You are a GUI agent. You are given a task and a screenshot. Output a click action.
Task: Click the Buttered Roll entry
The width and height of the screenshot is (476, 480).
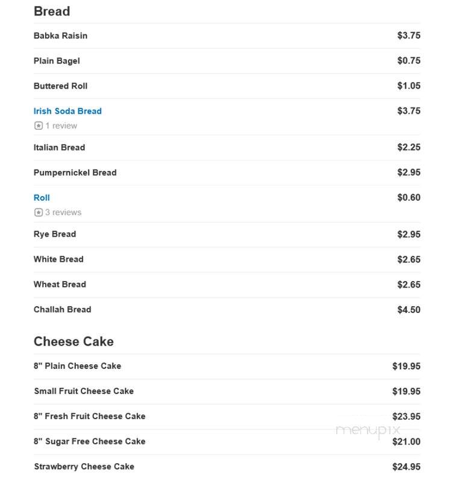coord(60,86)
